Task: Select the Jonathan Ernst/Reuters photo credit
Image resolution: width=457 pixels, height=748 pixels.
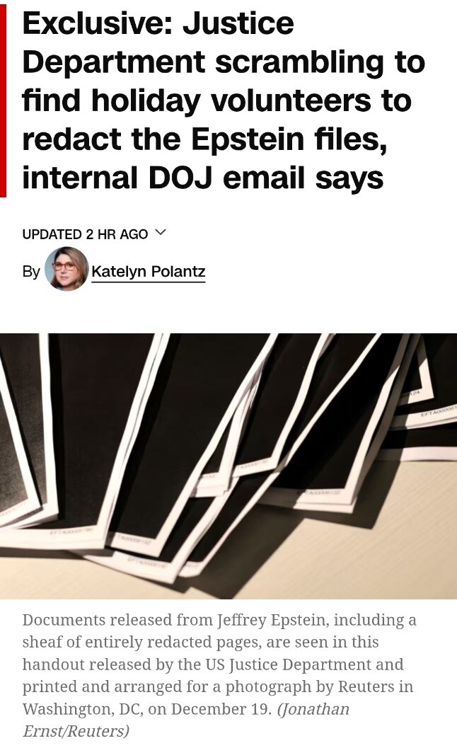Action: pyautogui.click(x=186, y=720)
